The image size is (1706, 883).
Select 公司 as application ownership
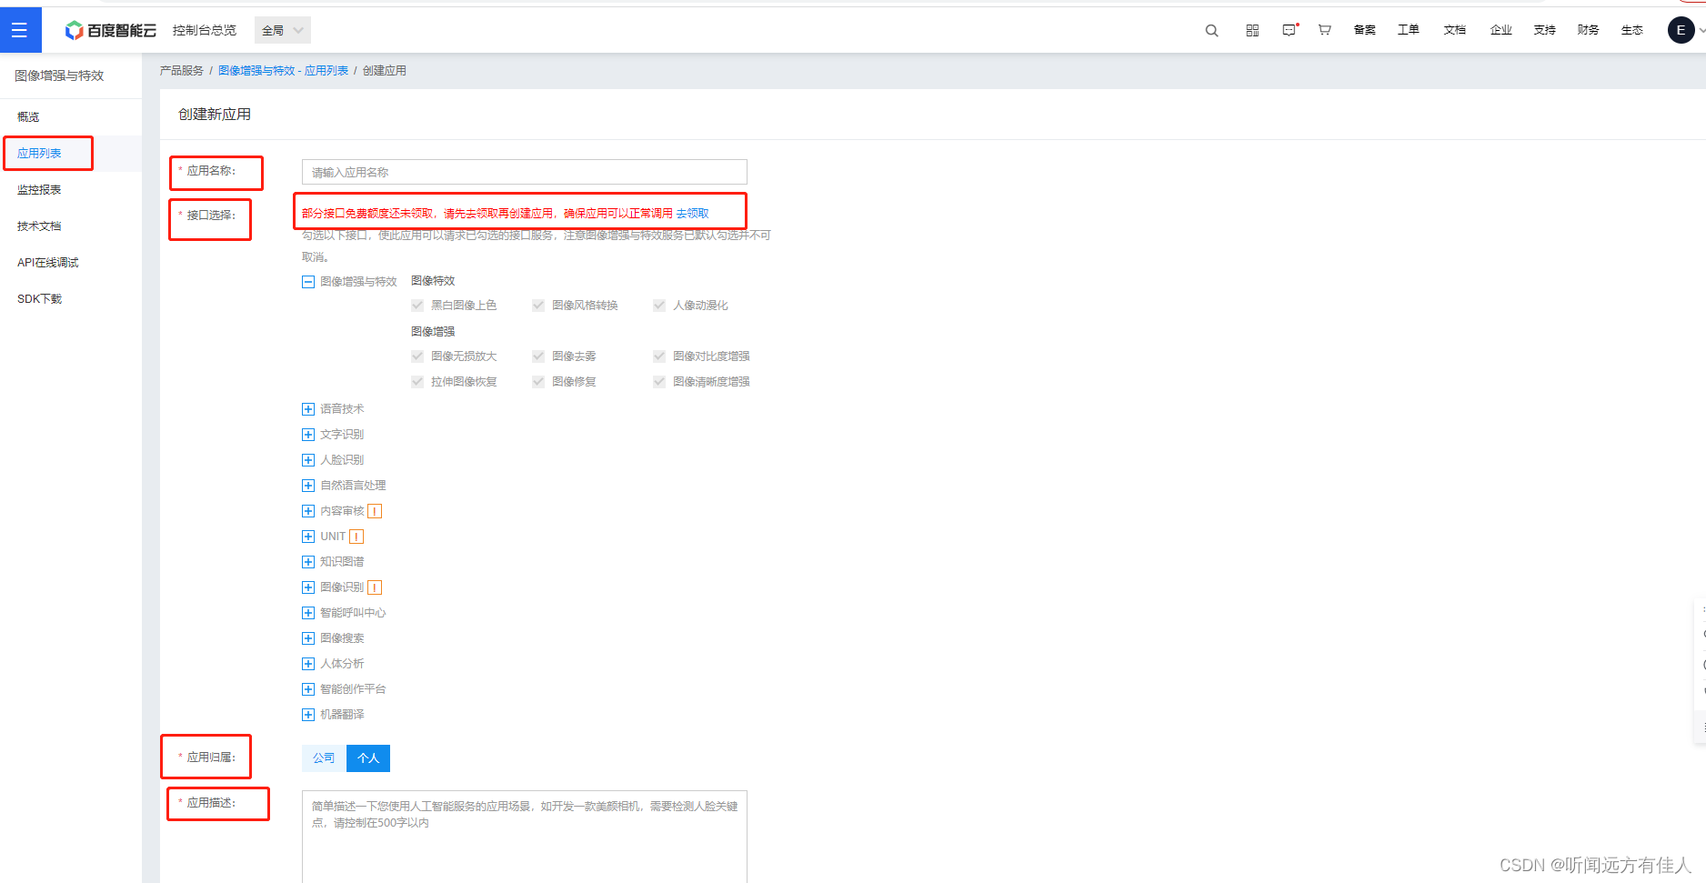(x=324, y=758)
